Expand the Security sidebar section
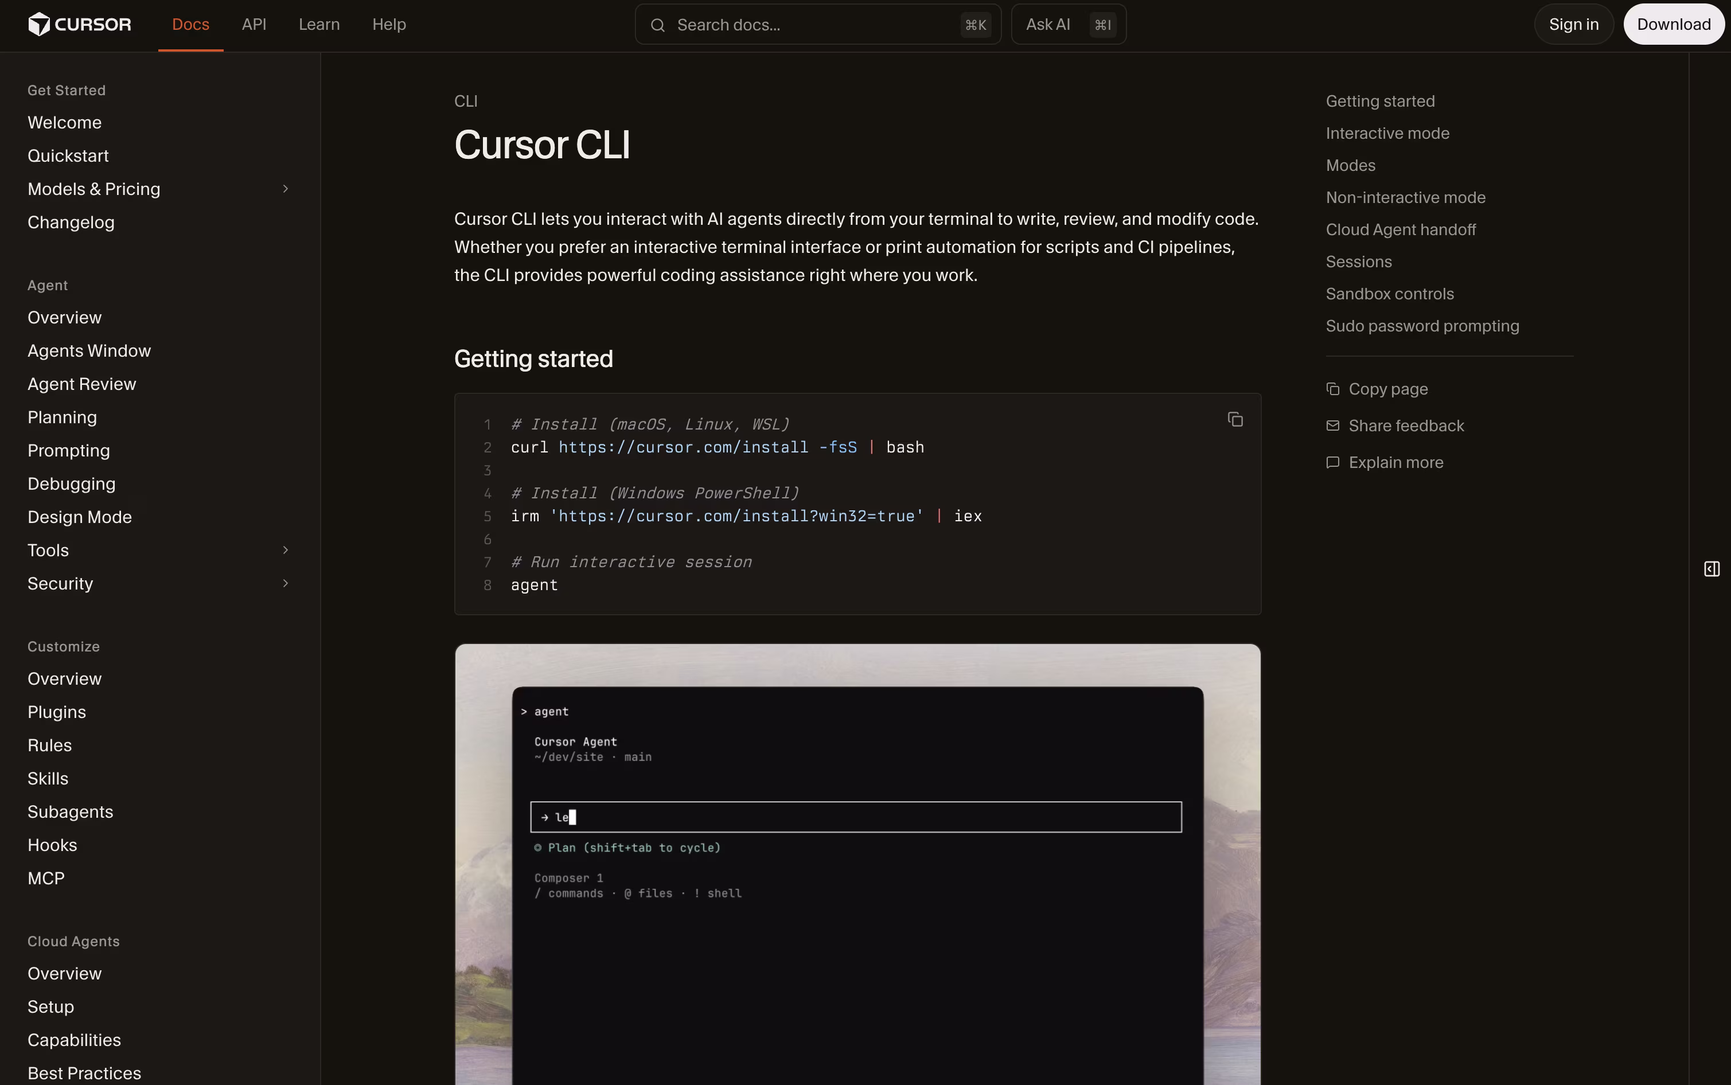Viewport: 1731px width, 1085px height. tap(286, 583)
